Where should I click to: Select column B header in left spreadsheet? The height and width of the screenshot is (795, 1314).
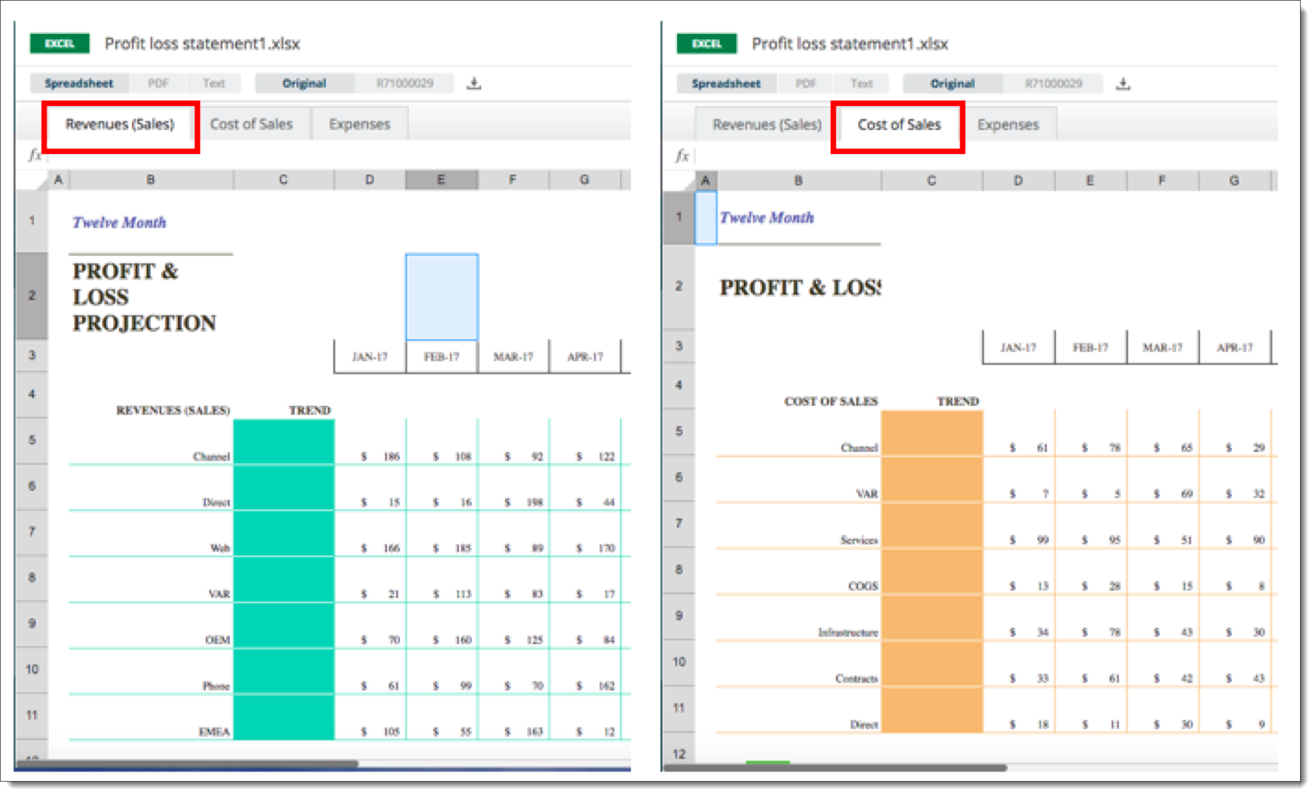pyautogui.click(x=151, y=180)
